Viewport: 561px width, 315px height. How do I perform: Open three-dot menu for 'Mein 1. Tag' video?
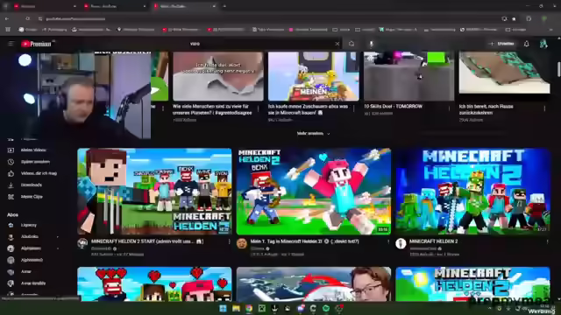pos(388,241)
